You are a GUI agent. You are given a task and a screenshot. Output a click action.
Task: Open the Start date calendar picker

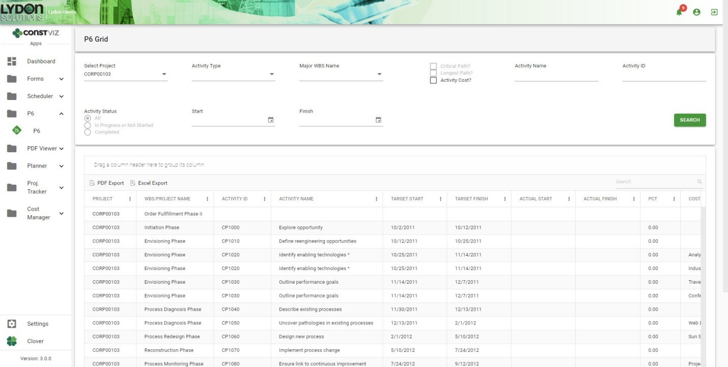[270, 120]
